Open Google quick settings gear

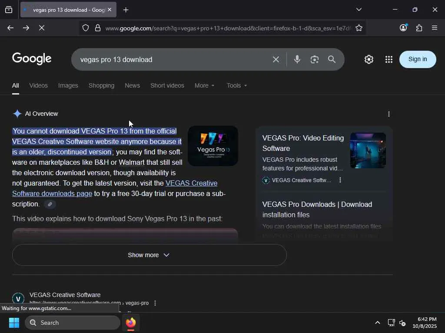pos(369,59)
